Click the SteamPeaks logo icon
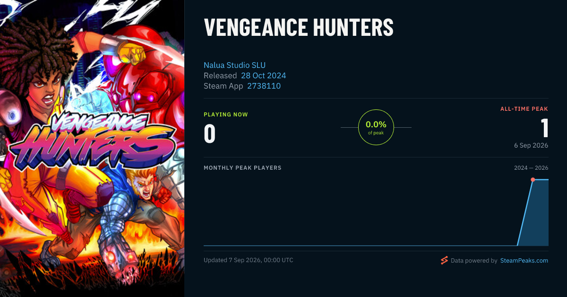567x297 pixels. tap(444, 260)
